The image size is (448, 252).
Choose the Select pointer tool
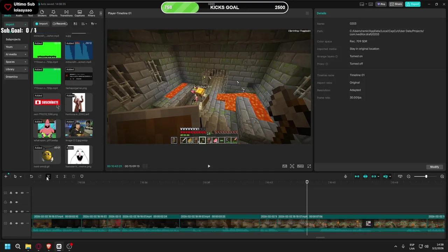click(15, 176)
